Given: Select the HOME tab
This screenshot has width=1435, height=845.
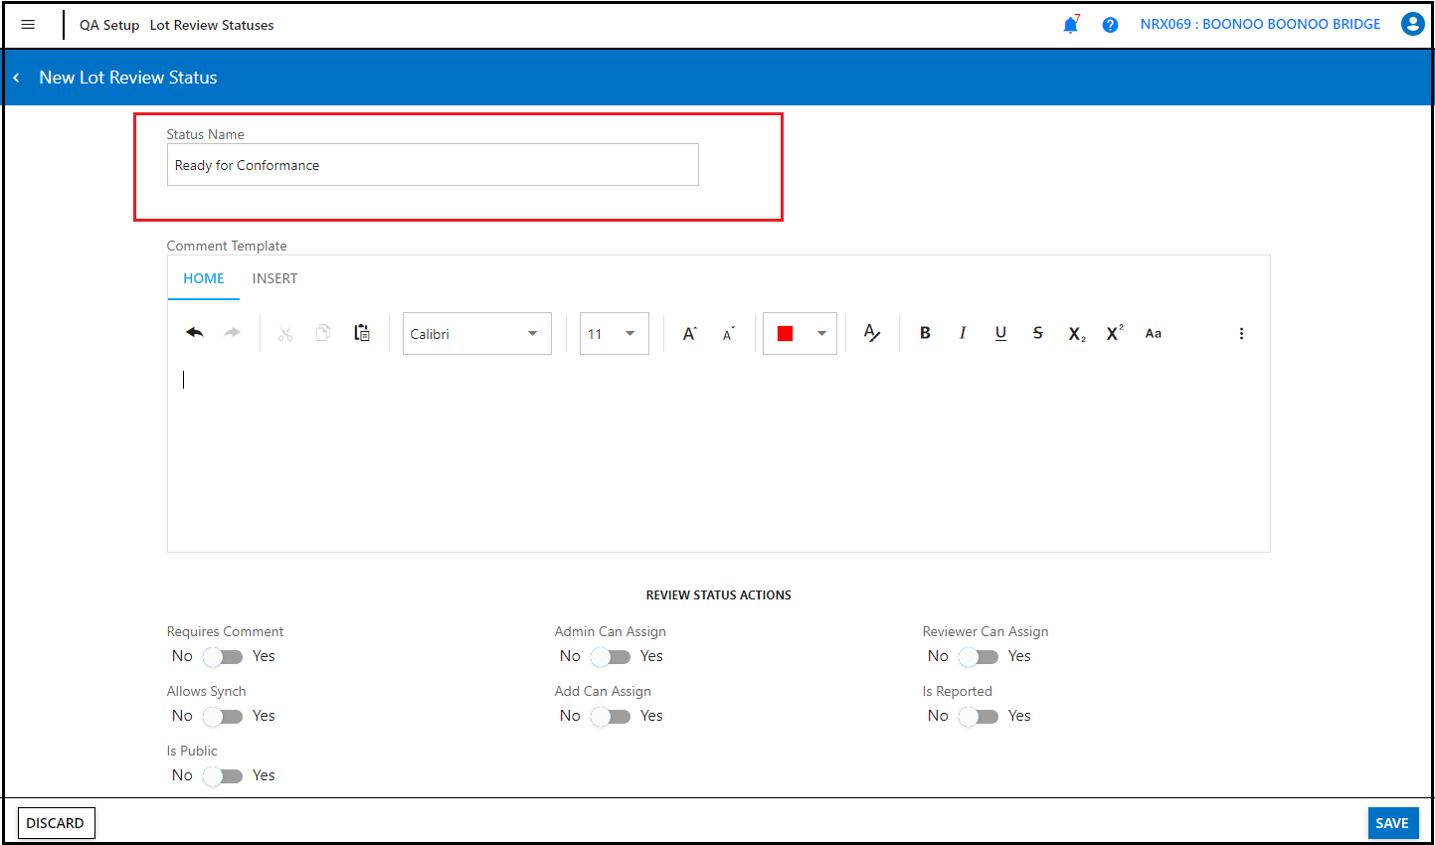Looking at the screenshot, I should pyautogui.click(x=203, y=278).
